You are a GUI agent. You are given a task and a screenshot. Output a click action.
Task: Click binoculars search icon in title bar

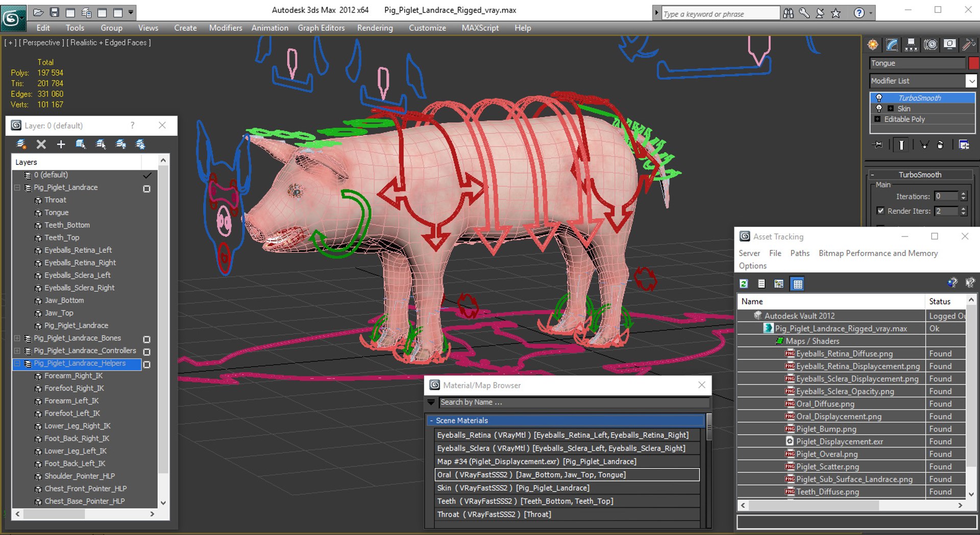tap(789, 13)
